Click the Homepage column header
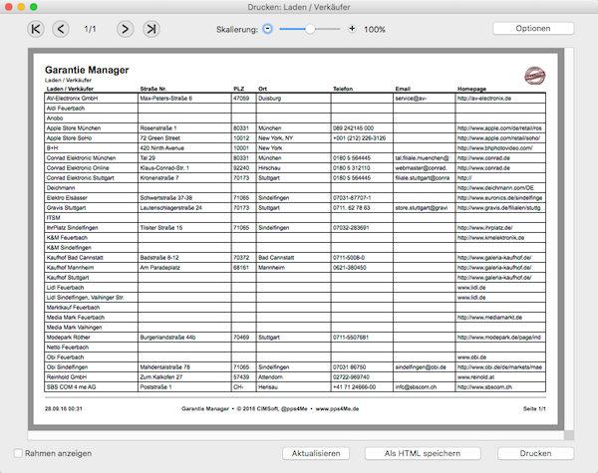The width and height of the screenshot is (598, 473). click(471, 89)
